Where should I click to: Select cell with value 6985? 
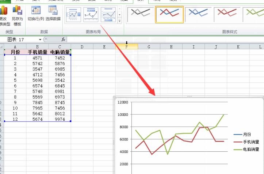pos(60,69)
